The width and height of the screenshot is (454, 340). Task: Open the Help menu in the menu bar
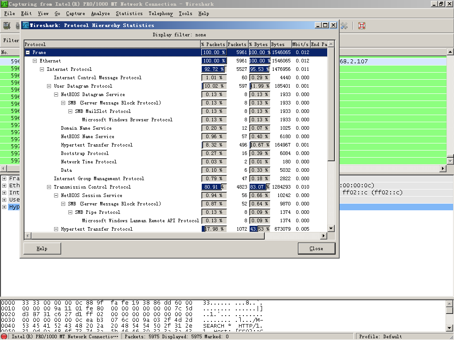coord(204,14)
